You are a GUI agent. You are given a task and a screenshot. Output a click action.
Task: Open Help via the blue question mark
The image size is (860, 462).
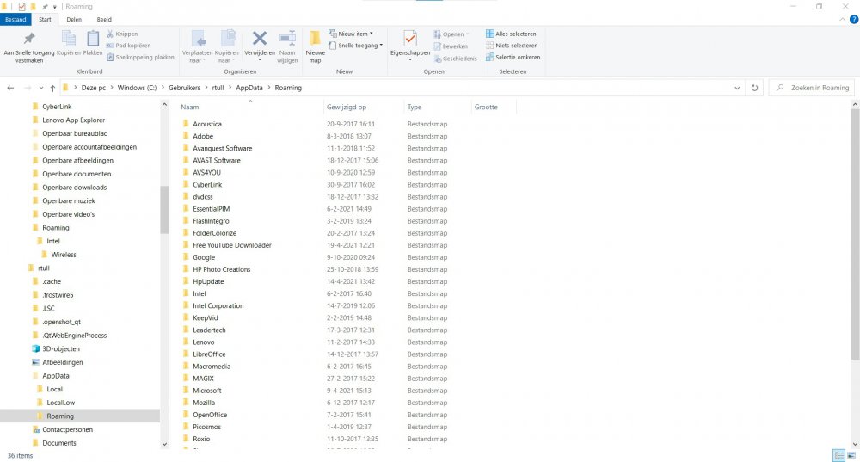pos(852,19)
